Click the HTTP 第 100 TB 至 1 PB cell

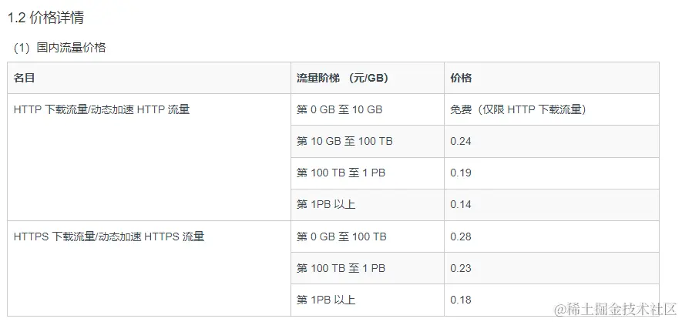(368, 173)
